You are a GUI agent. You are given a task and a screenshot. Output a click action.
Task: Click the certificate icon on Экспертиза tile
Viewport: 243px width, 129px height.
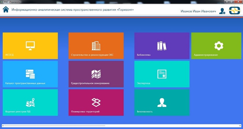coord(162,74)
